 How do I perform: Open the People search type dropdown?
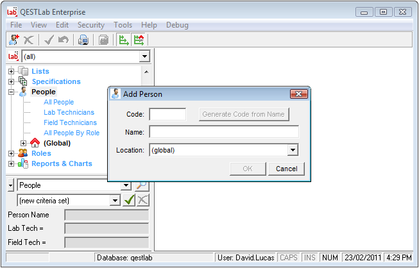[126, 185]
